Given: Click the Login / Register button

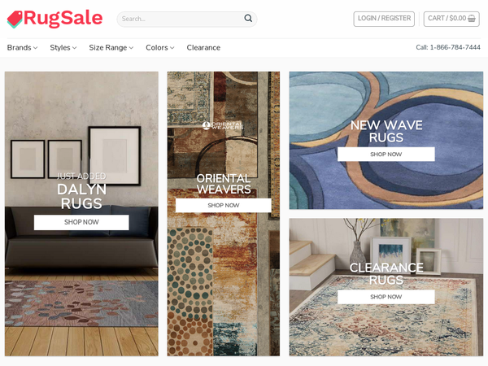Looking at the screenshot, I should tap(384, 19).
